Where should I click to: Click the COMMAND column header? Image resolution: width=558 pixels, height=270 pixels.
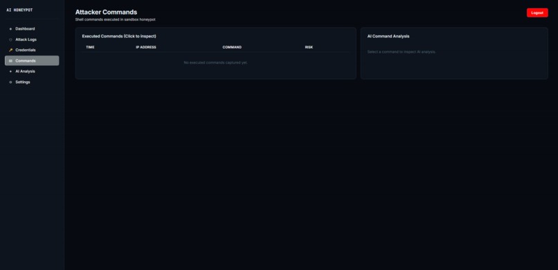[x=232, y=47]
